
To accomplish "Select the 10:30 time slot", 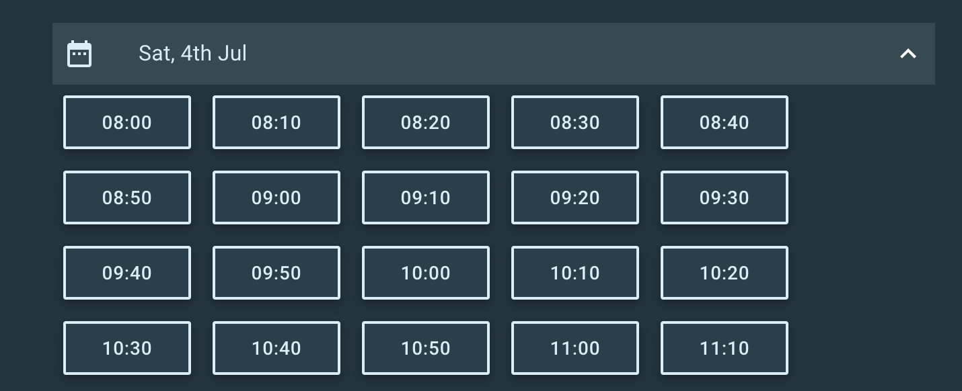I will click(127, 348).
